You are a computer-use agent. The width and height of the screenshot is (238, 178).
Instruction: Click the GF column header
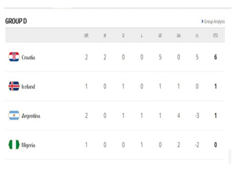160,35
